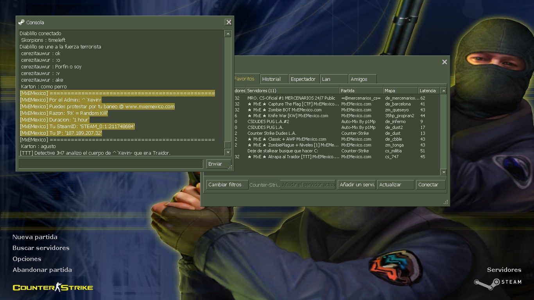Click console line 'Karton : como perro'
This screenshot has height=300, width=534.
[x=44, y=86]
